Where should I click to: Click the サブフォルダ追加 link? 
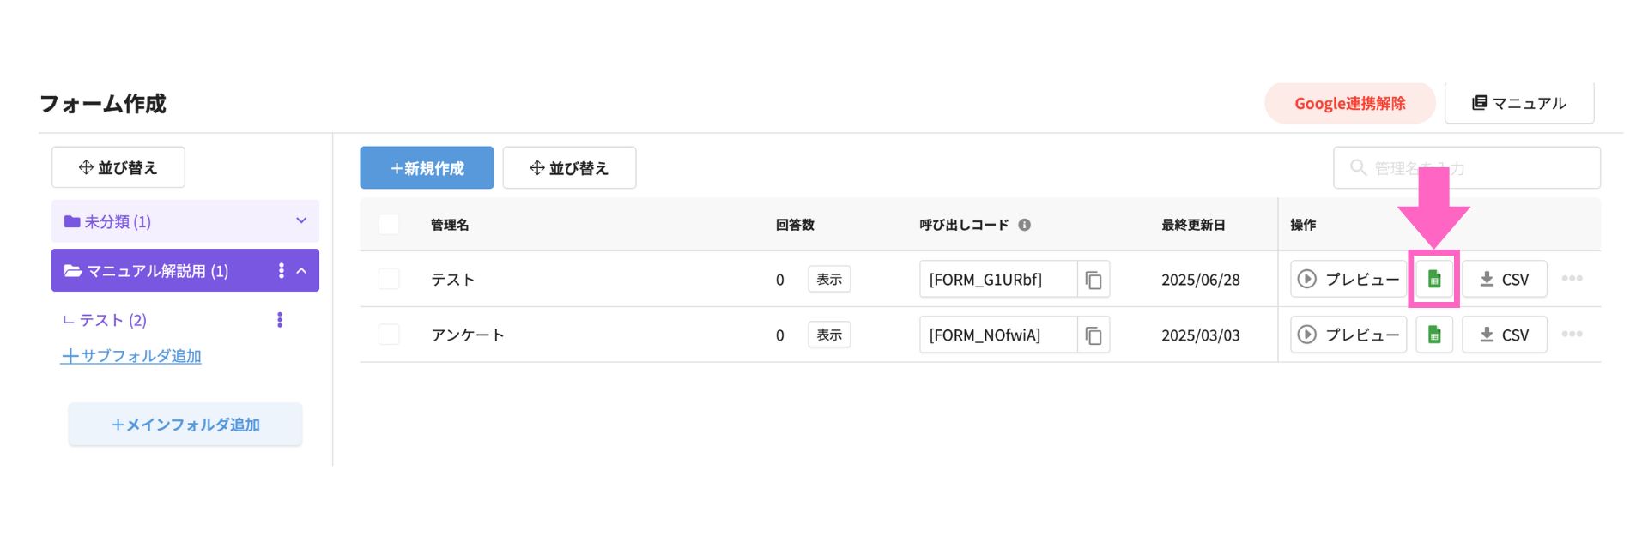point(131,356)
